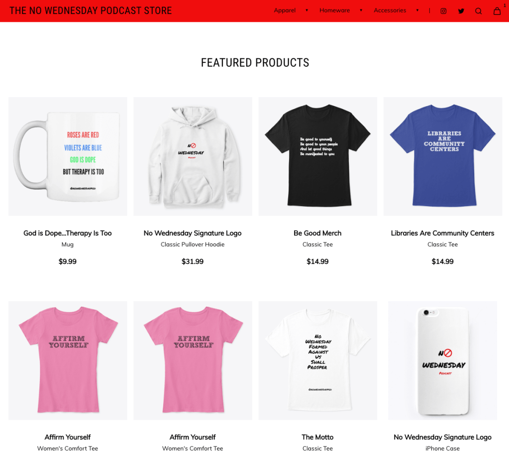
Task: Select the black Be Good tee image
Action: click(x=318, y=156)
